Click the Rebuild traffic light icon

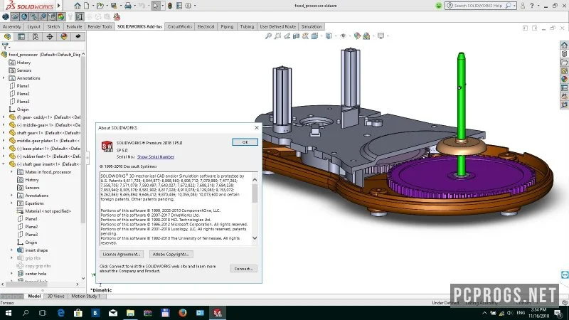[x=170, y=6]
